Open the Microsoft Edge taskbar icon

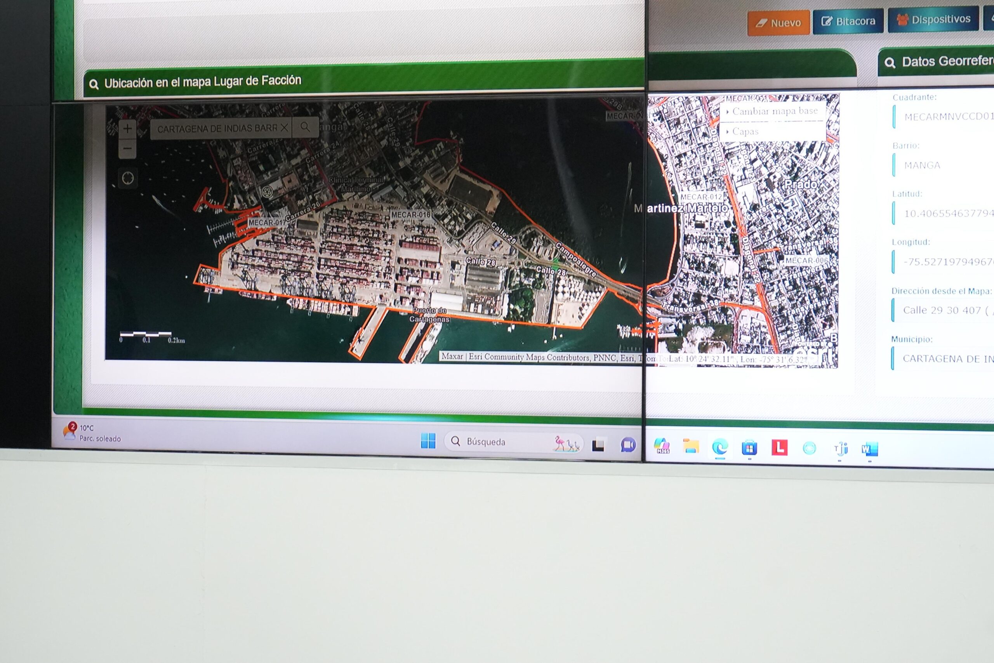click(720, 447)
